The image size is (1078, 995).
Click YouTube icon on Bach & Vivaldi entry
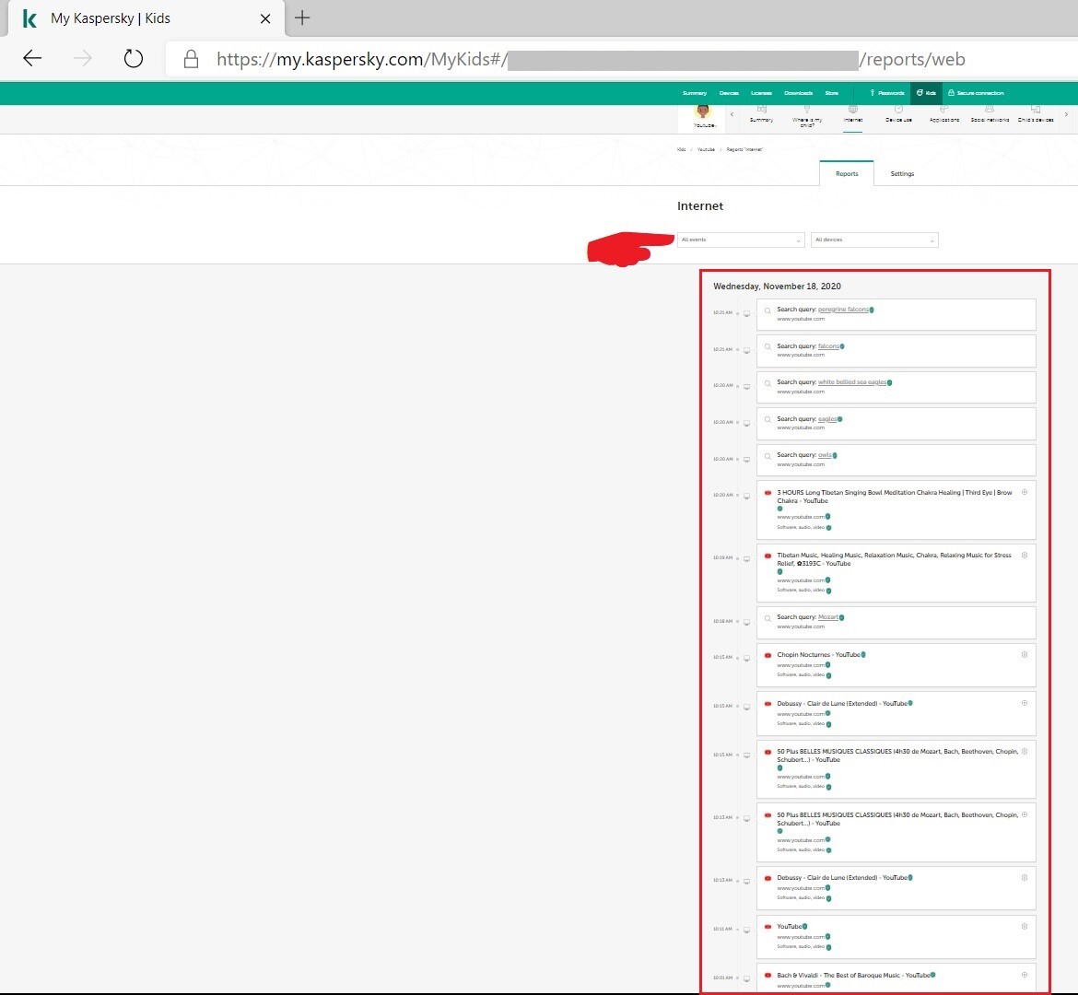[x=767, y=975]
